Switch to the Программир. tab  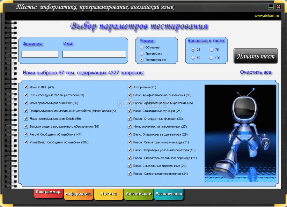(x=48, y=193)
